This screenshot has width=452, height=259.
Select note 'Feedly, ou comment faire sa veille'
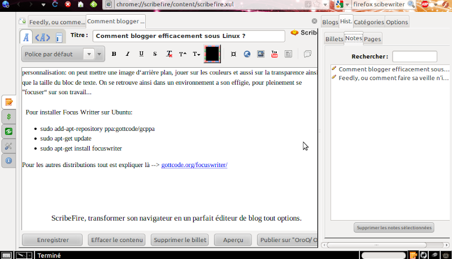tap(390, 78)
